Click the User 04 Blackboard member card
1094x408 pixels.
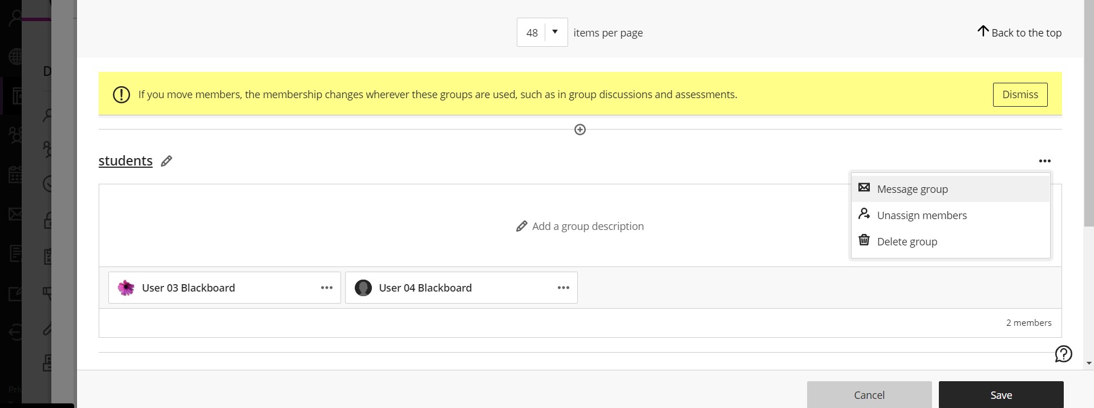click(461, 288)
